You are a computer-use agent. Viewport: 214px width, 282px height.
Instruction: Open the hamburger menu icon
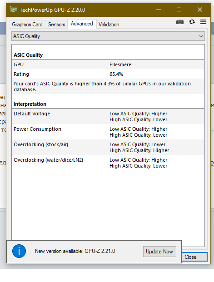click(204, 22)
